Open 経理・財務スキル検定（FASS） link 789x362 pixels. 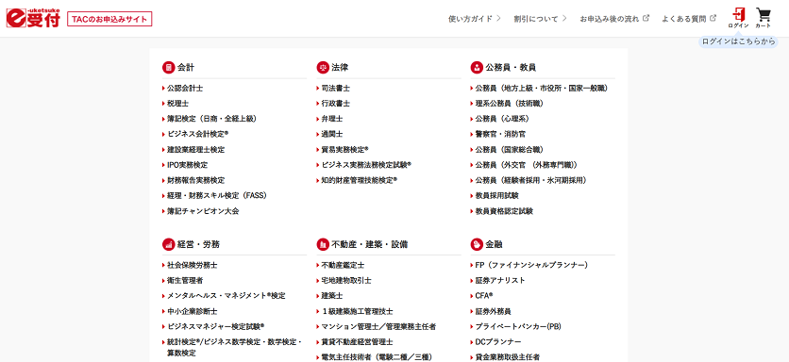tap(217, 195)
